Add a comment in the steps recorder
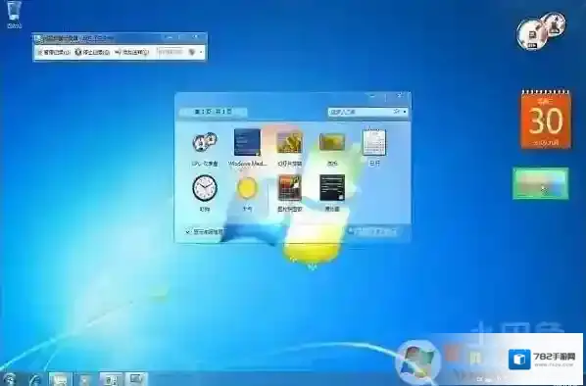Image resolution: width=586 pixels, height=386 pixels. 131,52
